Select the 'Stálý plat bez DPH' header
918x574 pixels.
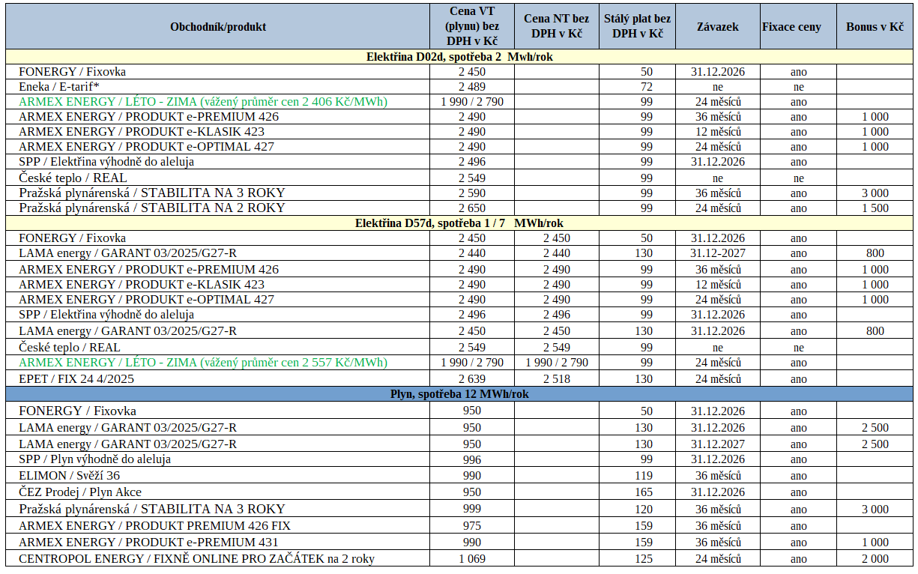pyautogui.click(x=637, y=27)
